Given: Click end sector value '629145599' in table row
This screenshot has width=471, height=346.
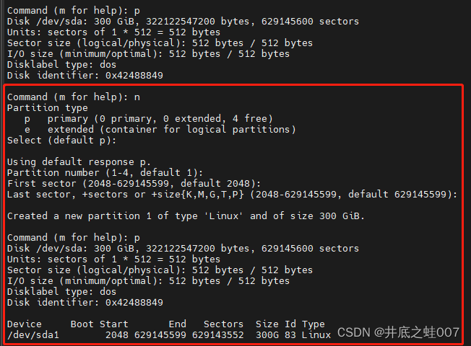Looking at the screenshot, I should [160, 335].
